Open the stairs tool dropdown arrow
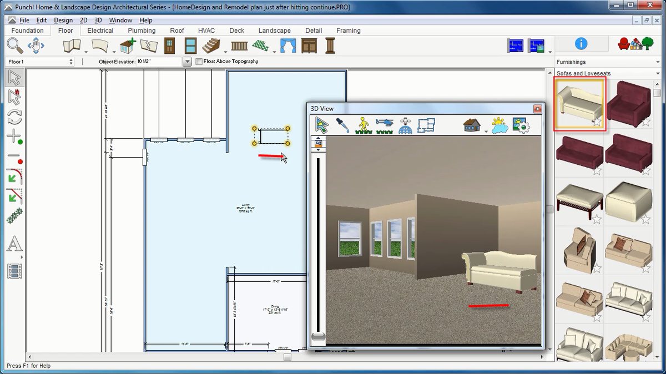 click(x=225, y=51)
